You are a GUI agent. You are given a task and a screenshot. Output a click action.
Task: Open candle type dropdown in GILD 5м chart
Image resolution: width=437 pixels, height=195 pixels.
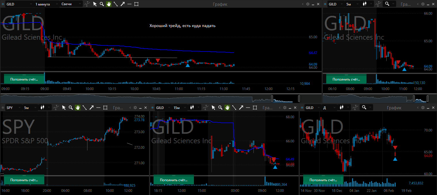click(367, 4)
